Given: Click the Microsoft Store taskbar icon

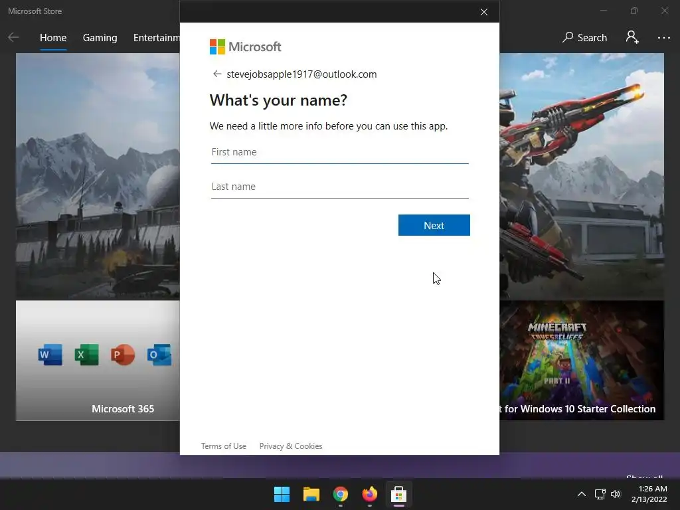Looking at the screenshot, I should pos(398,494).
